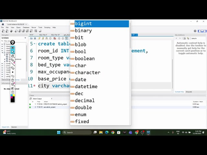207x155 pixels.
Task: Click the stop execution icon
Action: (x=50, y=38)
